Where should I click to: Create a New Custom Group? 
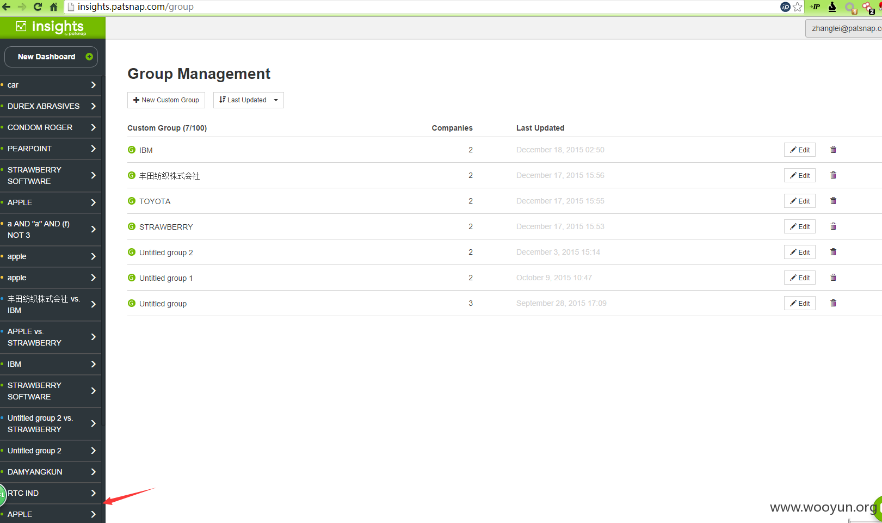tap(166, 100)
